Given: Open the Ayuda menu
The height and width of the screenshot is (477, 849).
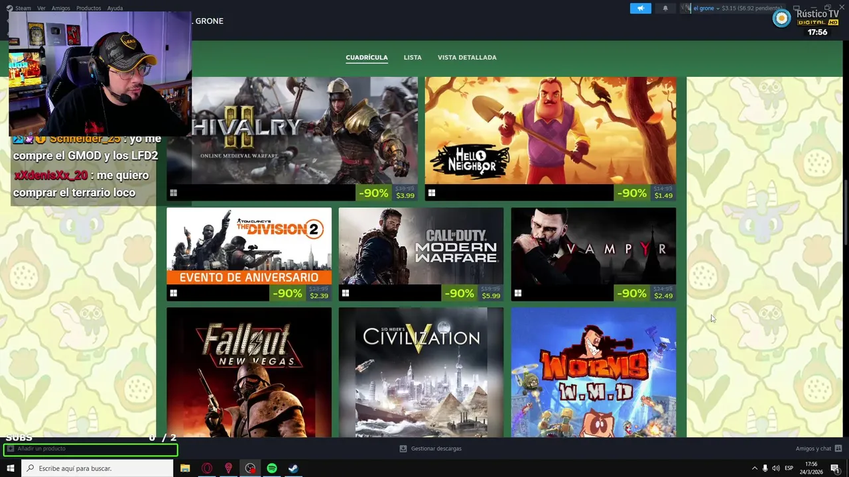Looking at the screenshot, I should pos(115,8).
